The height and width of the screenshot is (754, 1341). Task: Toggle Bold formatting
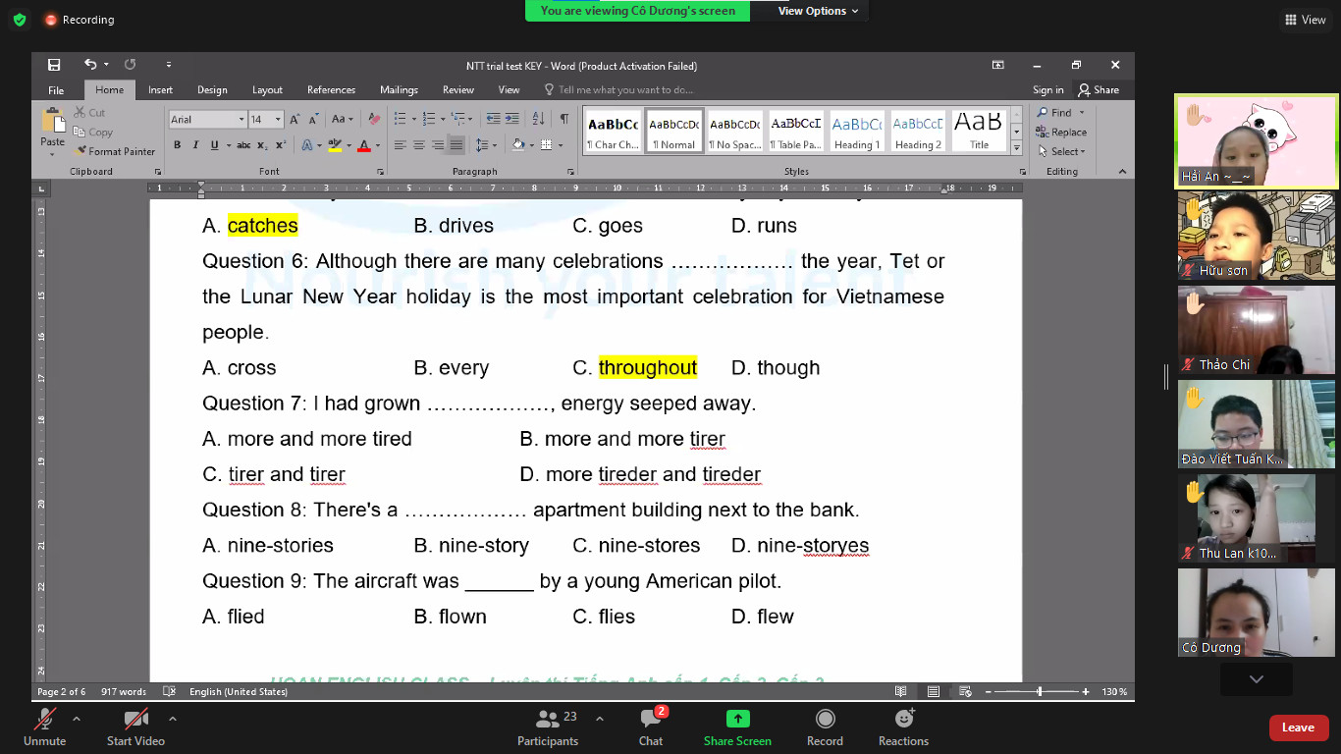(178, 145)
